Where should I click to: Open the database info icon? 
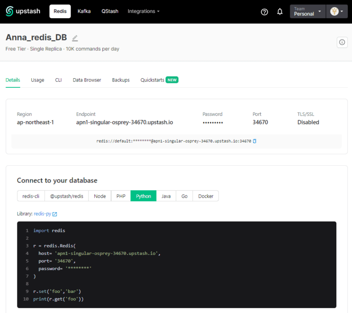[342, 42]
